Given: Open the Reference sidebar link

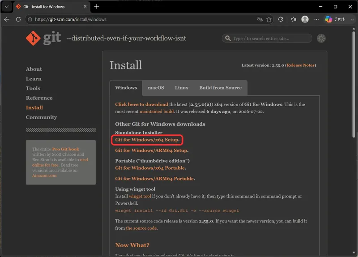Looking at the screenshot, I should pos(39,98).
